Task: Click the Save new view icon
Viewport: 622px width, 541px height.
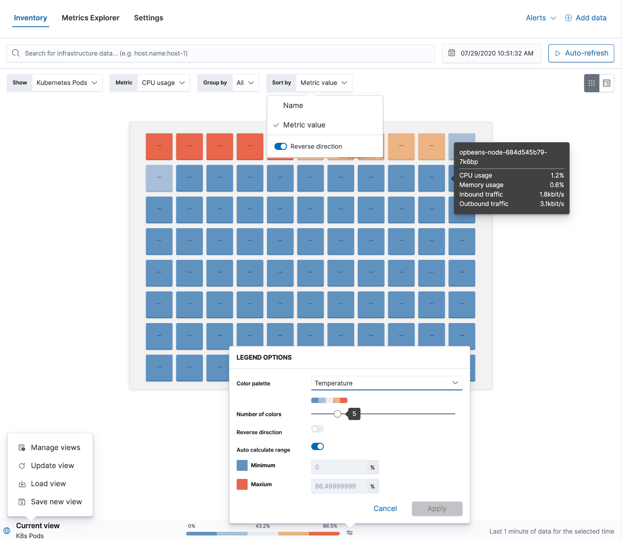Action: click(22, 502)
